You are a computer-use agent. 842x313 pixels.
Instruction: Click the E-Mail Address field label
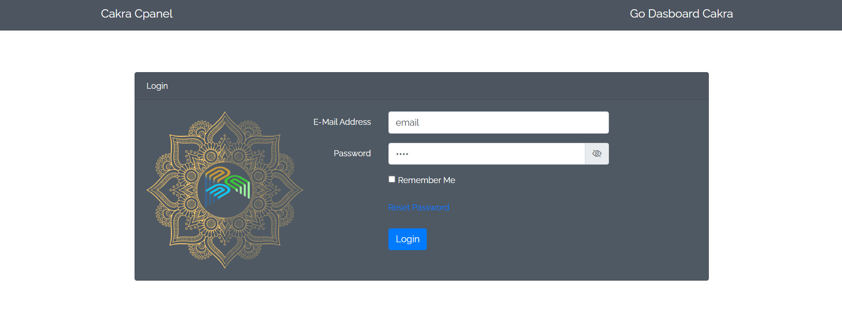(342, 122)
